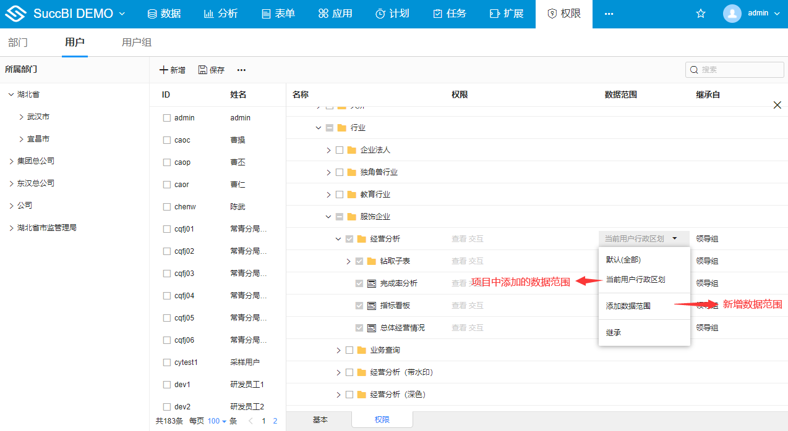The height and width of the screenshot is (431, 788).
Task: Open the 每页 100 page-size dropdown
Action: click(216, 421)
